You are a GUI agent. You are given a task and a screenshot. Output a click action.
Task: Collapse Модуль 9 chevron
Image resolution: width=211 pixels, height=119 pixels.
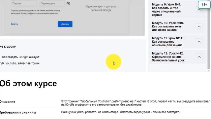(x=199, y=10)
